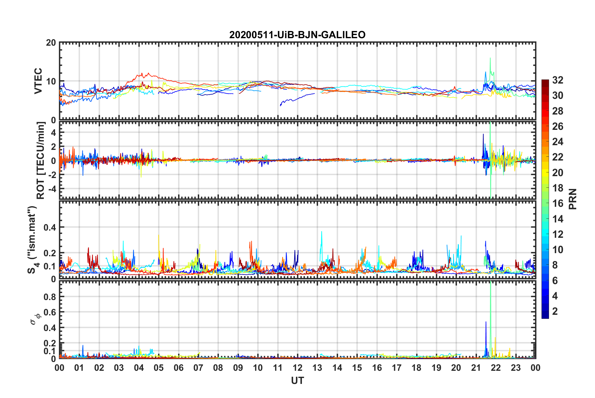Click the UT axis tick label 21
595x398 pixels.
476,368
